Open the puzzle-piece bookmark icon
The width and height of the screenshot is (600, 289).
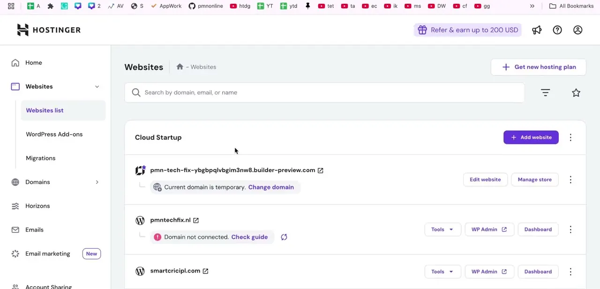tap(50, 6)
